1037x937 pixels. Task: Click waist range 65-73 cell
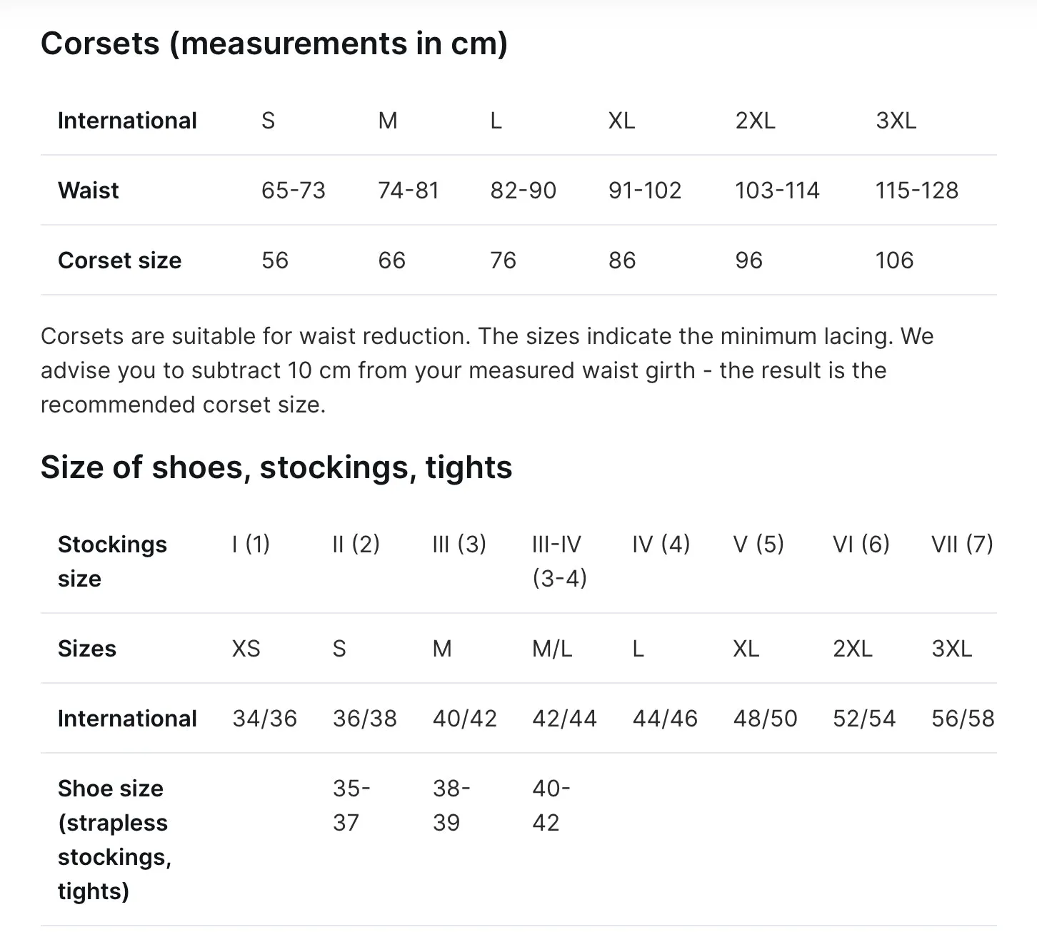pyautogui.click(x=293, y=191)
